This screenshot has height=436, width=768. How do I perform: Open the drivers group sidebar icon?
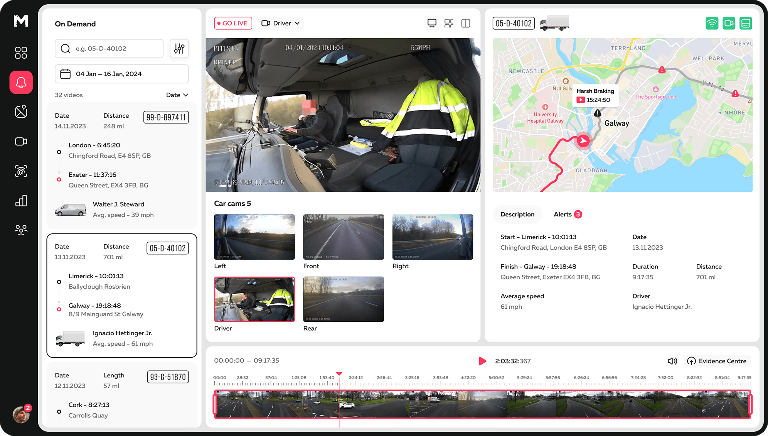tap(21, 230)
